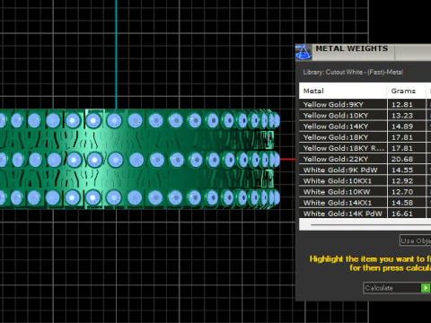
Task: Select the Metal column header
Action: pos(343,91)
